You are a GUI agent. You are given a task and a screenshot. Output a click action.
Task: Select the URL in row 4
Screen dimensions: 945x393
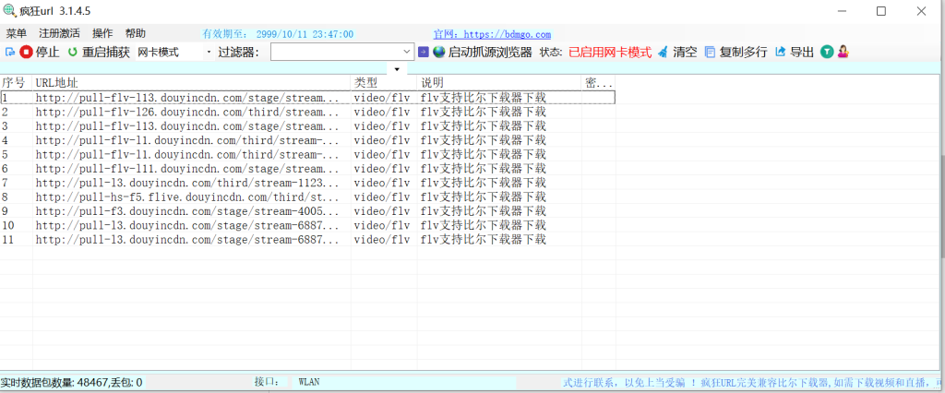tap(187, 140)
